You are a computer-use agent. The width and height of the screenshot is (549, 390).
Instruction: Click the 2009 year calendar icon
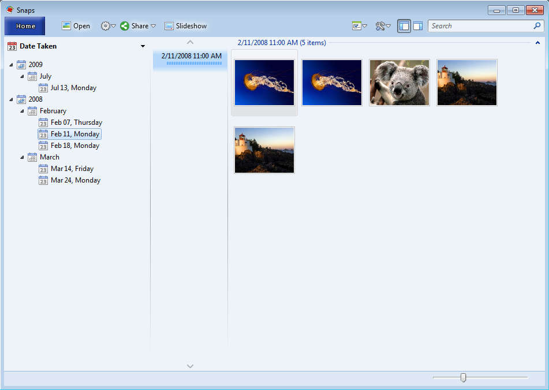[21, 65]
